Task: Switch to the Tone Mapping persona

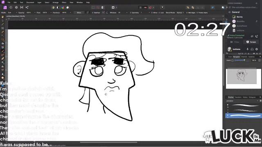Action: pos(22,7)
